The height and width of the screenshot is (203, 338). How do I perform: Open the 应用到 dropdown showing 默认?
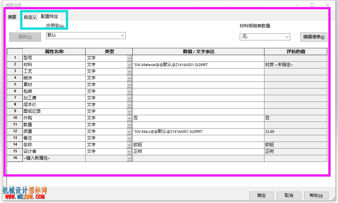tap(86, 35)
